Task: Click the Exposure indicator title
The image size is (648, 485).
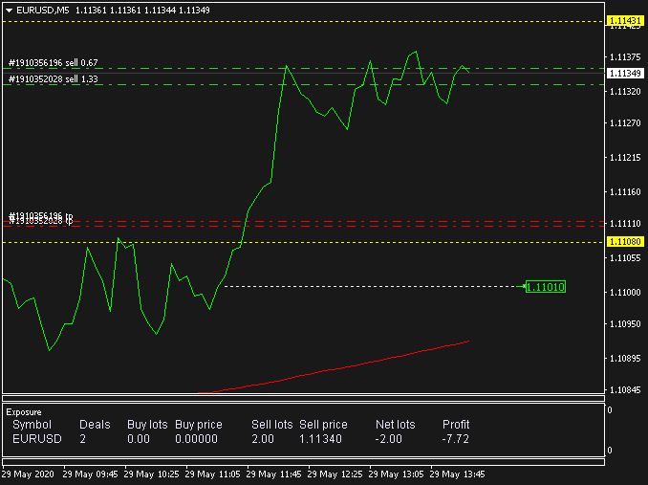Action: (24, 412)
